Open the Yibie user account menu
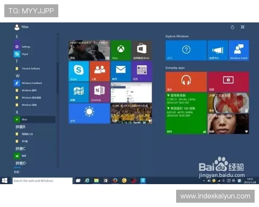Screen dimensions: 259x207 (x=22, y=27)
